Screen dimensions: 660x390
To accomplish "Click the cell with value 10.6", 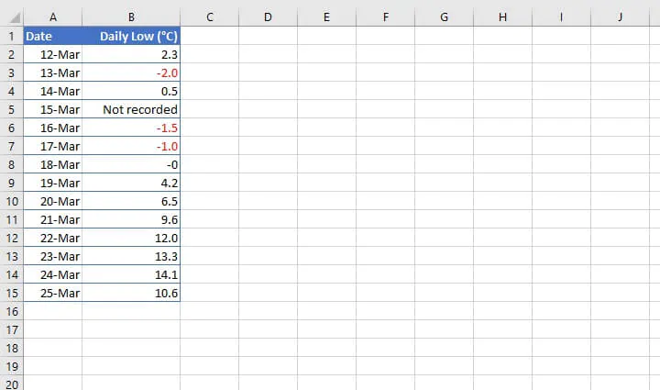I will (131, 293).
